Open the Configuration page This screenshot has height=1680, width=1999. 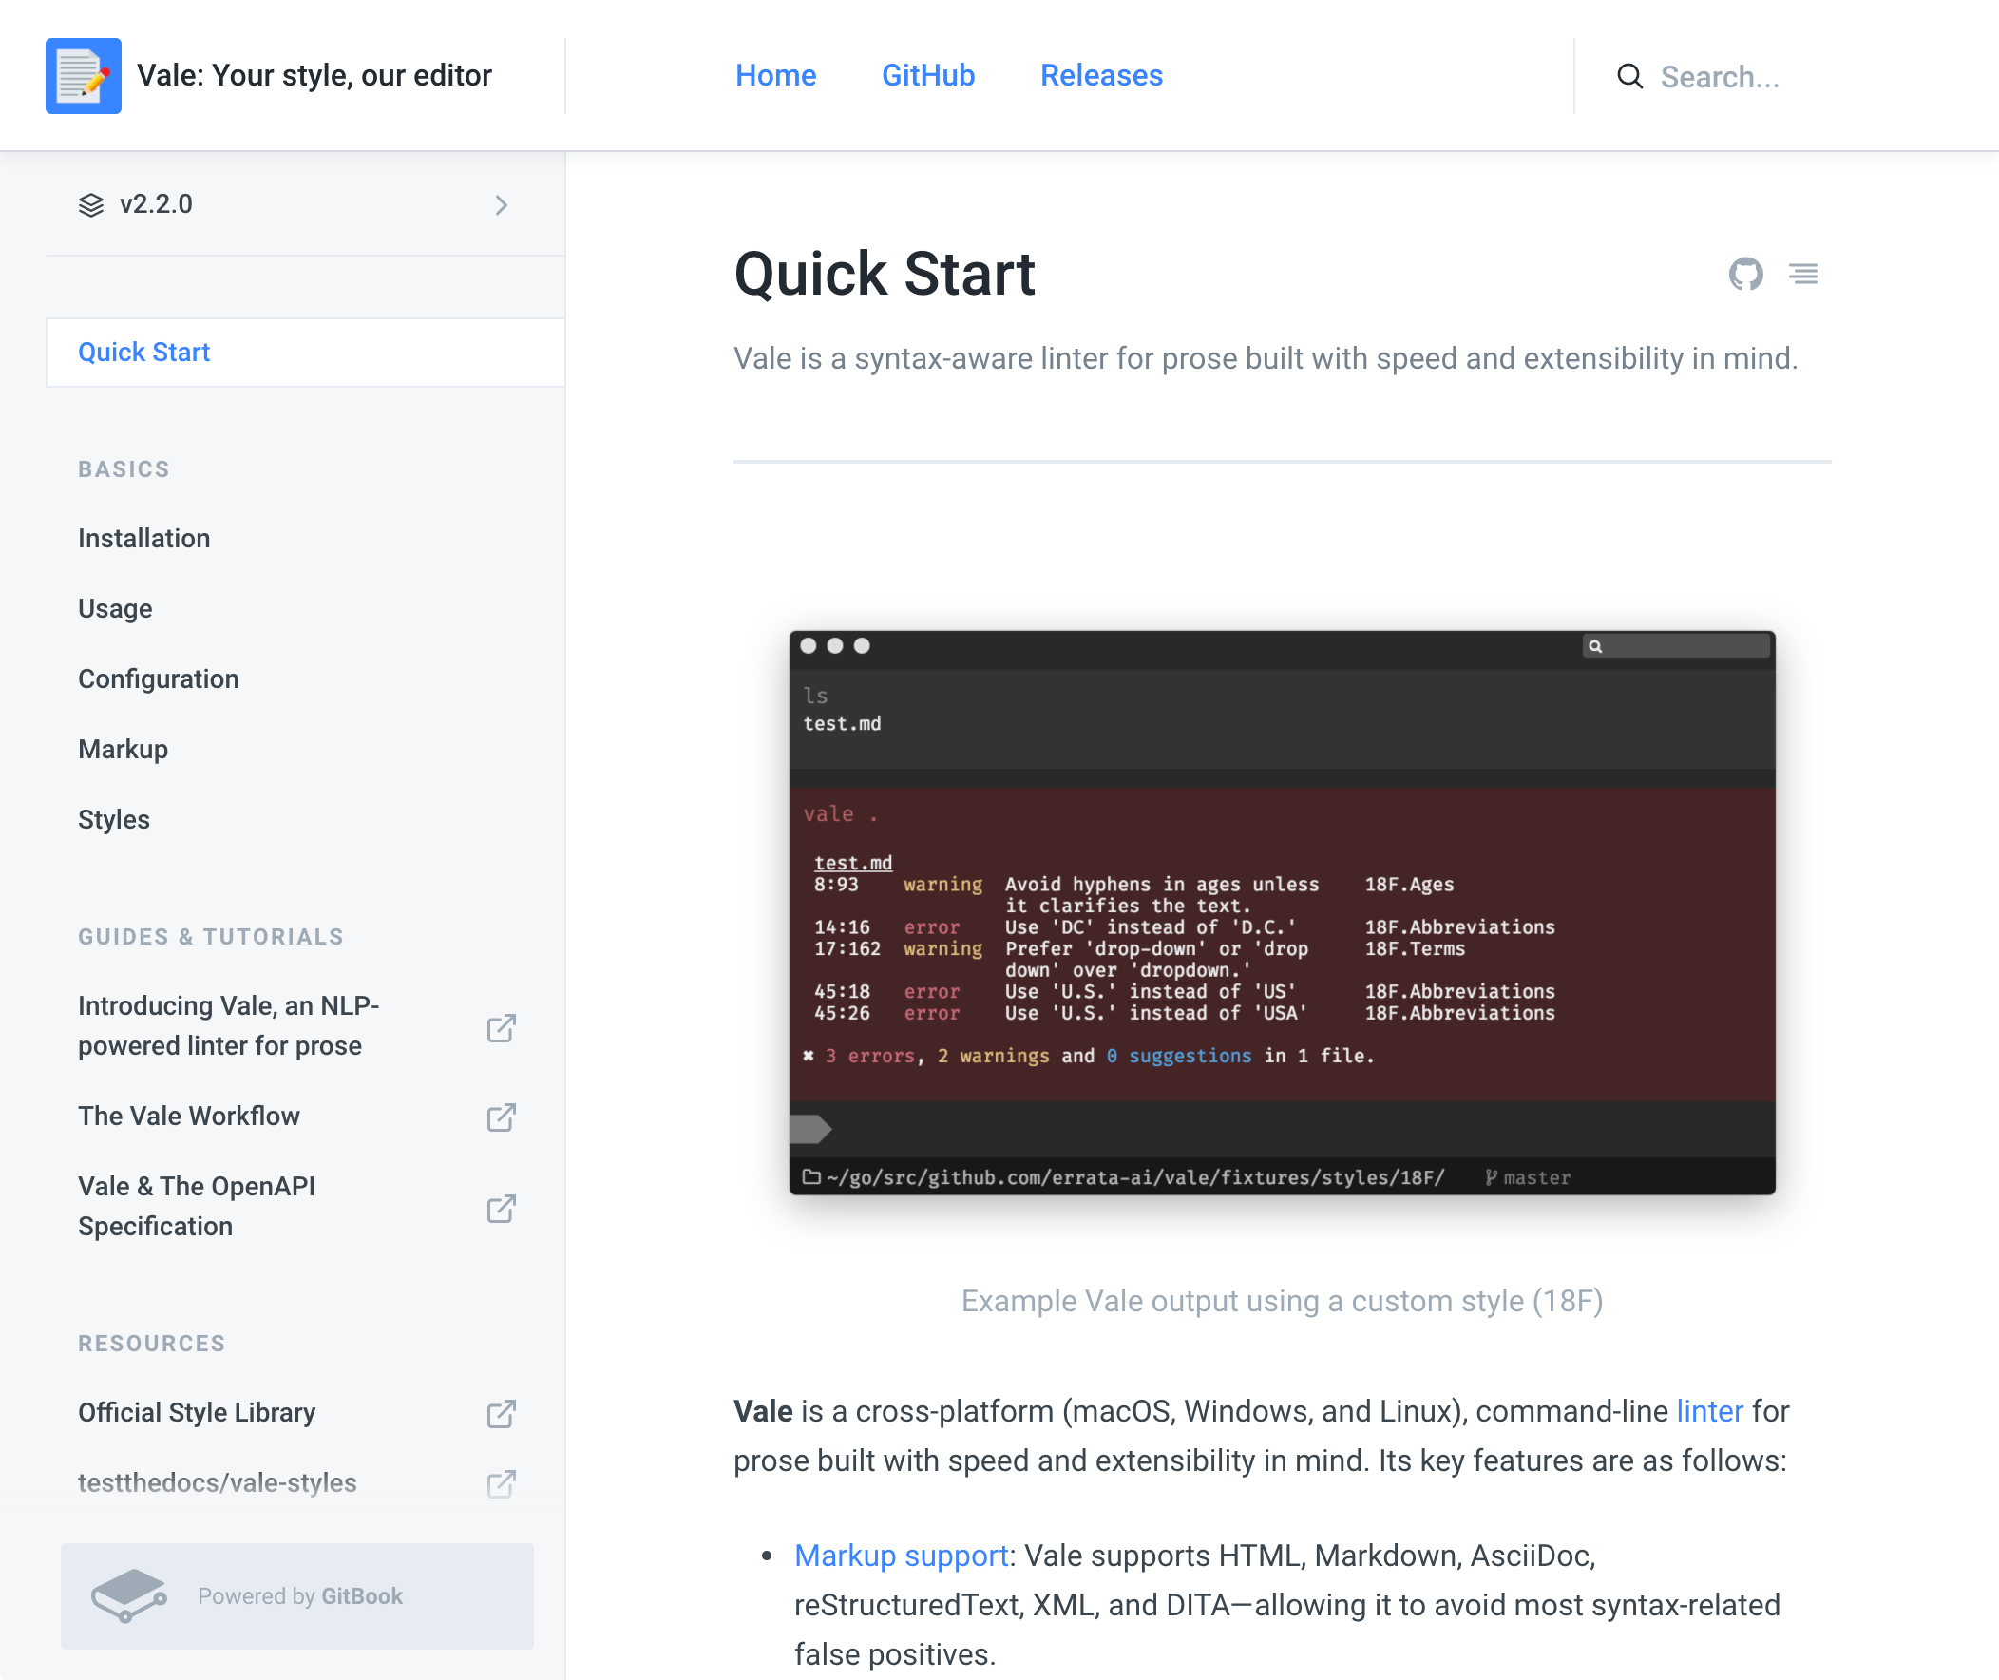click(158, 679)
